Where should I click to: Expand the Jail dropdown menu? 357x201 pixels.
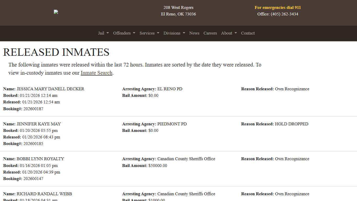click(x=103, y=33)
